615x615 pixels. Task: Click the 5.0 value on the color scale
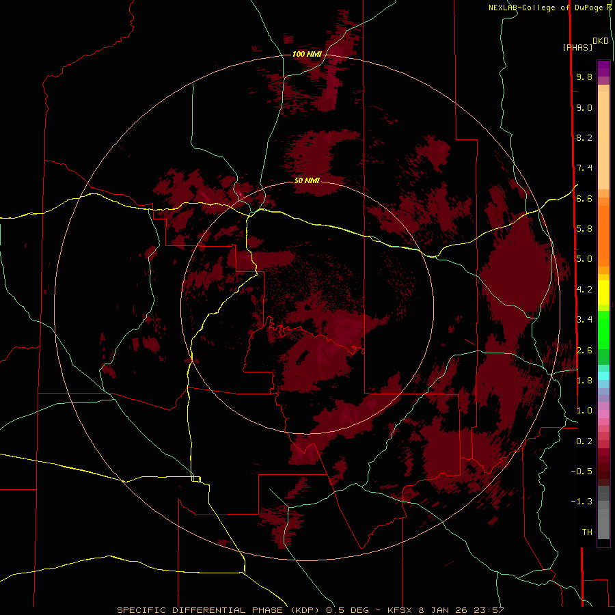[584, 259]
